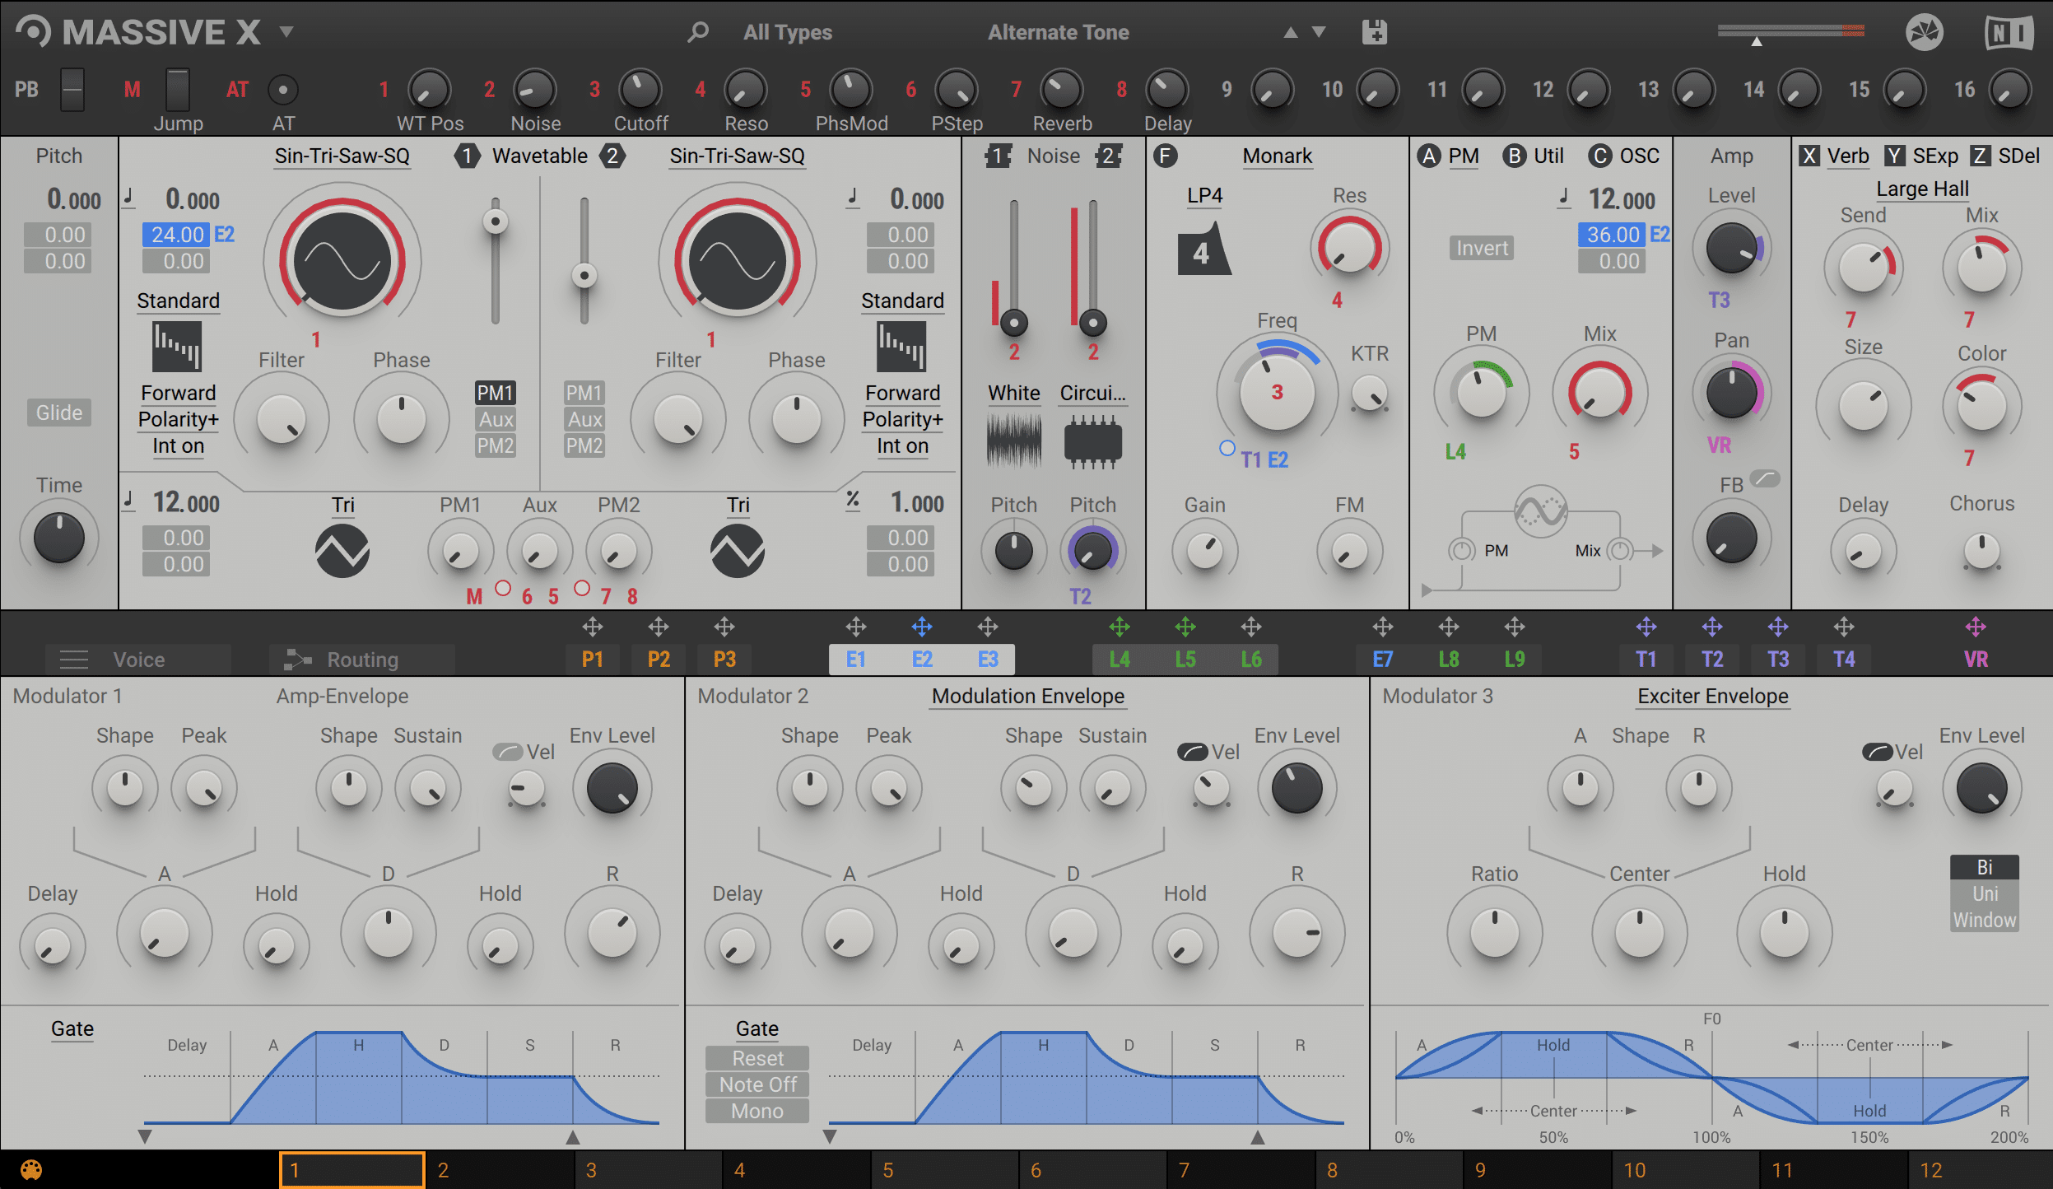
Task: Click the search magnifier icon
Action: [x=698, y=32]
